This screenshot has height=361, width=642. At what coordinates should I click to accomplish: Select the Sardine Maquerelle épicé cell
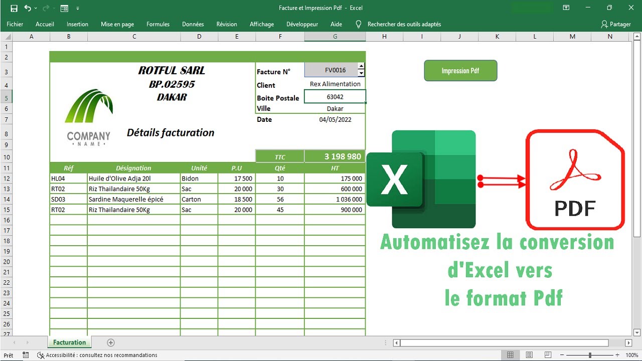pos(134,199)
